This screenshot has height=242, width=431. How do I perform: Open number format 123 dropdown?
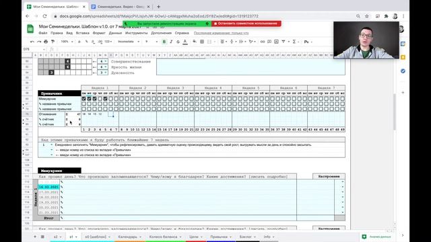(108, 42)
